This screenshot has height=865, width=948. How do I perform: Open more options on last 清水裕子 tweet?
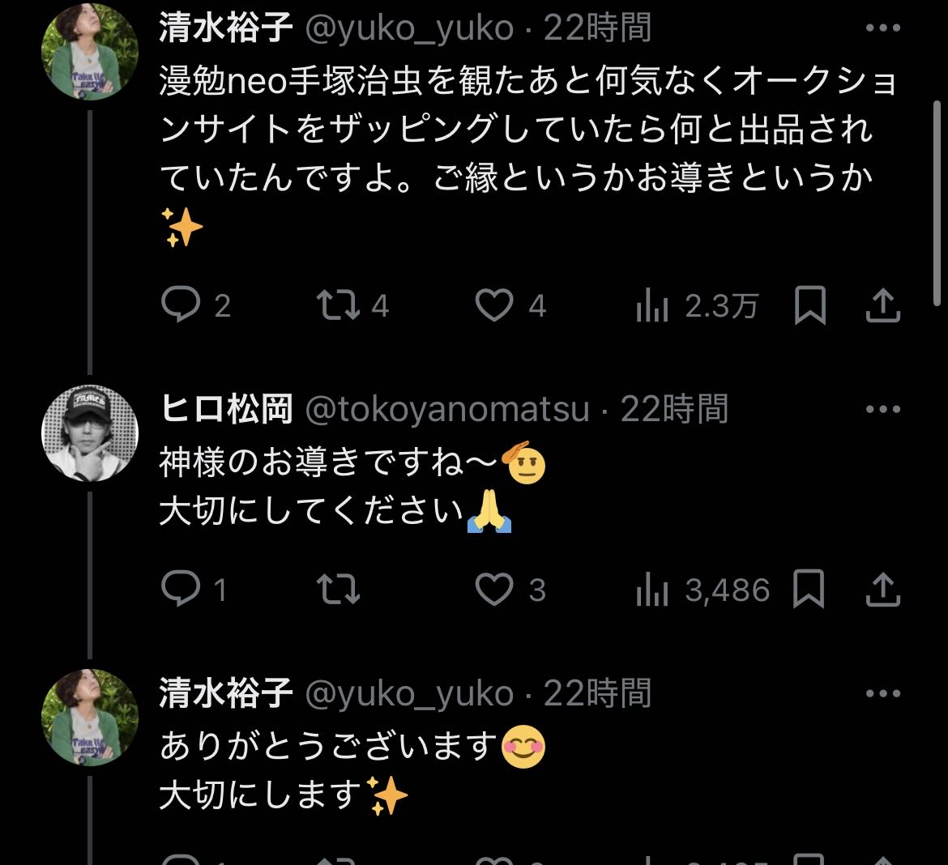click(882, 693)
